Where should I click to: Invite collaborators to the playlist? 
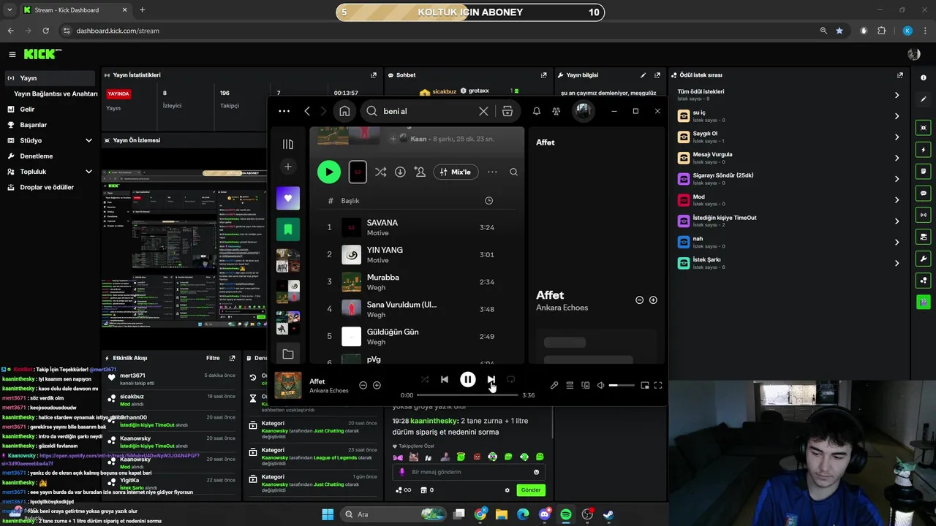tap(420, 172)
